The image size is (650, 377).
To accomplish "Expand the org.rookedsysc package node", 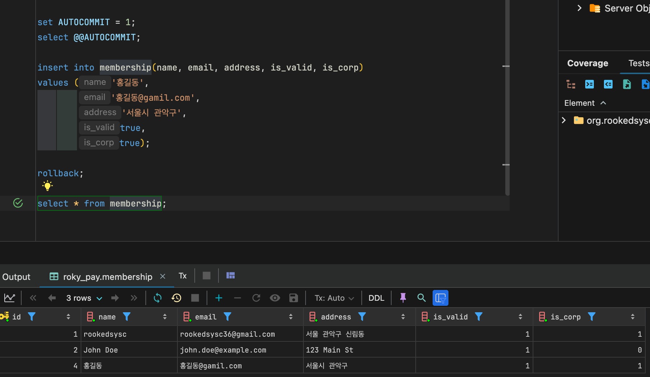I will pos(564,120).
